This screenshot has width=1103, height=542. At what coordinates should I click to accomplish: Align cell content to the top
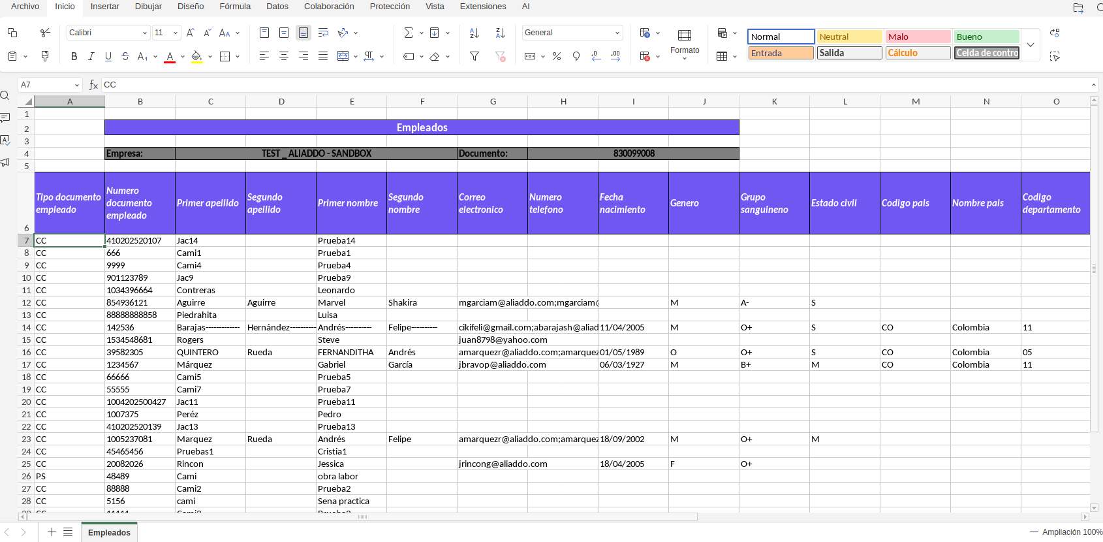click(264, 33)
